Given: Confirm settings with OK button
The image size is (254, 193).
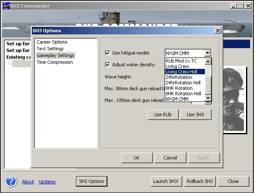Looking at the screenshot, I should [x=136, y=158].
